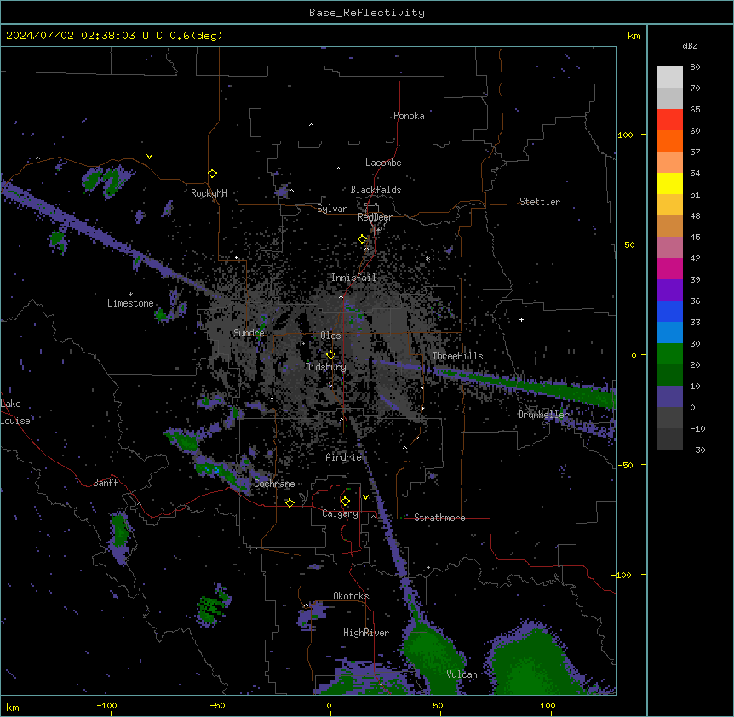Click the RedDeer city label

[375, 217]
